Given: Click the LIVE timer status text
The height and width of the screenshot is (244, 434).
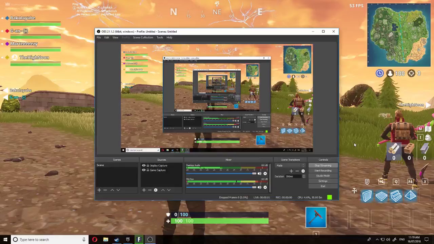Looking at the screenshot, I should pos(262,197).
